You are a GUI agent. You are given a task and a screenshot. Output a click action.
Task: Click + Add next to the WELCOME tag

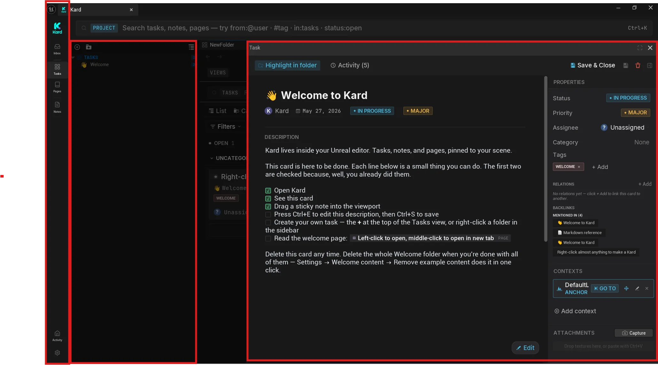[600, 167]
